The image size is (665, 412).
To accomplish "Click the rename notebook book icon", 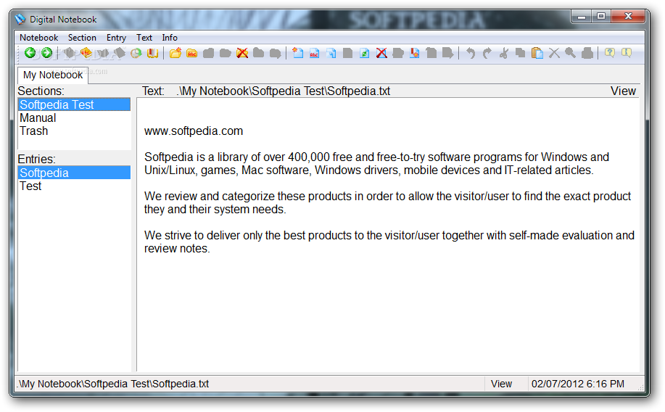I will tap(86, 53).
